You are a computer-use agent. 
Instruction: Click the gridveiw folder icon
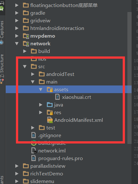pos(26,21)
